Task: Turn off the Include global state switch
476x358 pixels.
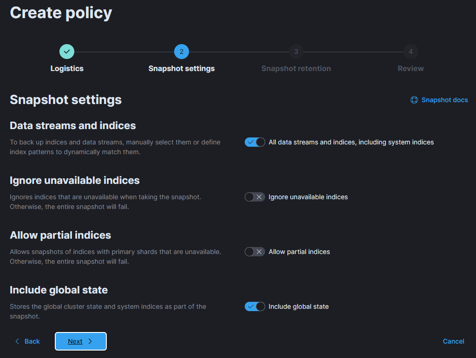Action: click(x=255, y=306)
